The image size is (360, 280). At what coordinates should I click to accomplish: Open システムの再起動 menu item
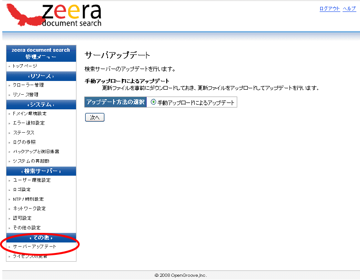(31, 161)
